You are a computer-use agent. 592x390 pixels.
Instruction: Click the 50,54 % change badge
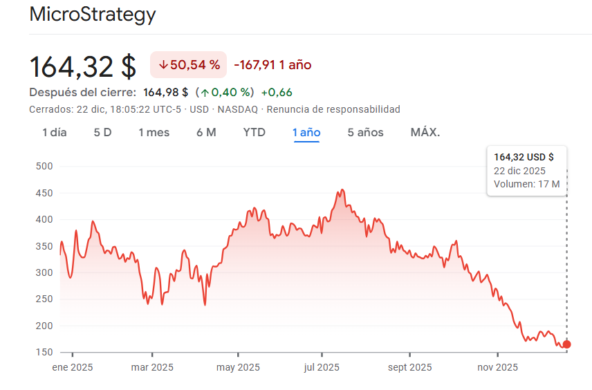189,65
